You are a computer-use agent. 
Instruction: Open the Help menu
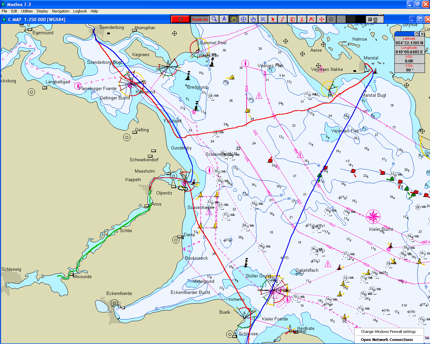[x=94, y=11]
